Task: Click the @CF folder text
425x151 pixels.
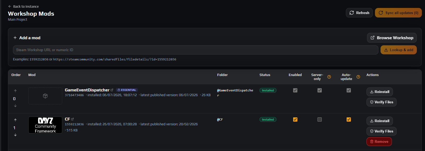Action: 220,119
